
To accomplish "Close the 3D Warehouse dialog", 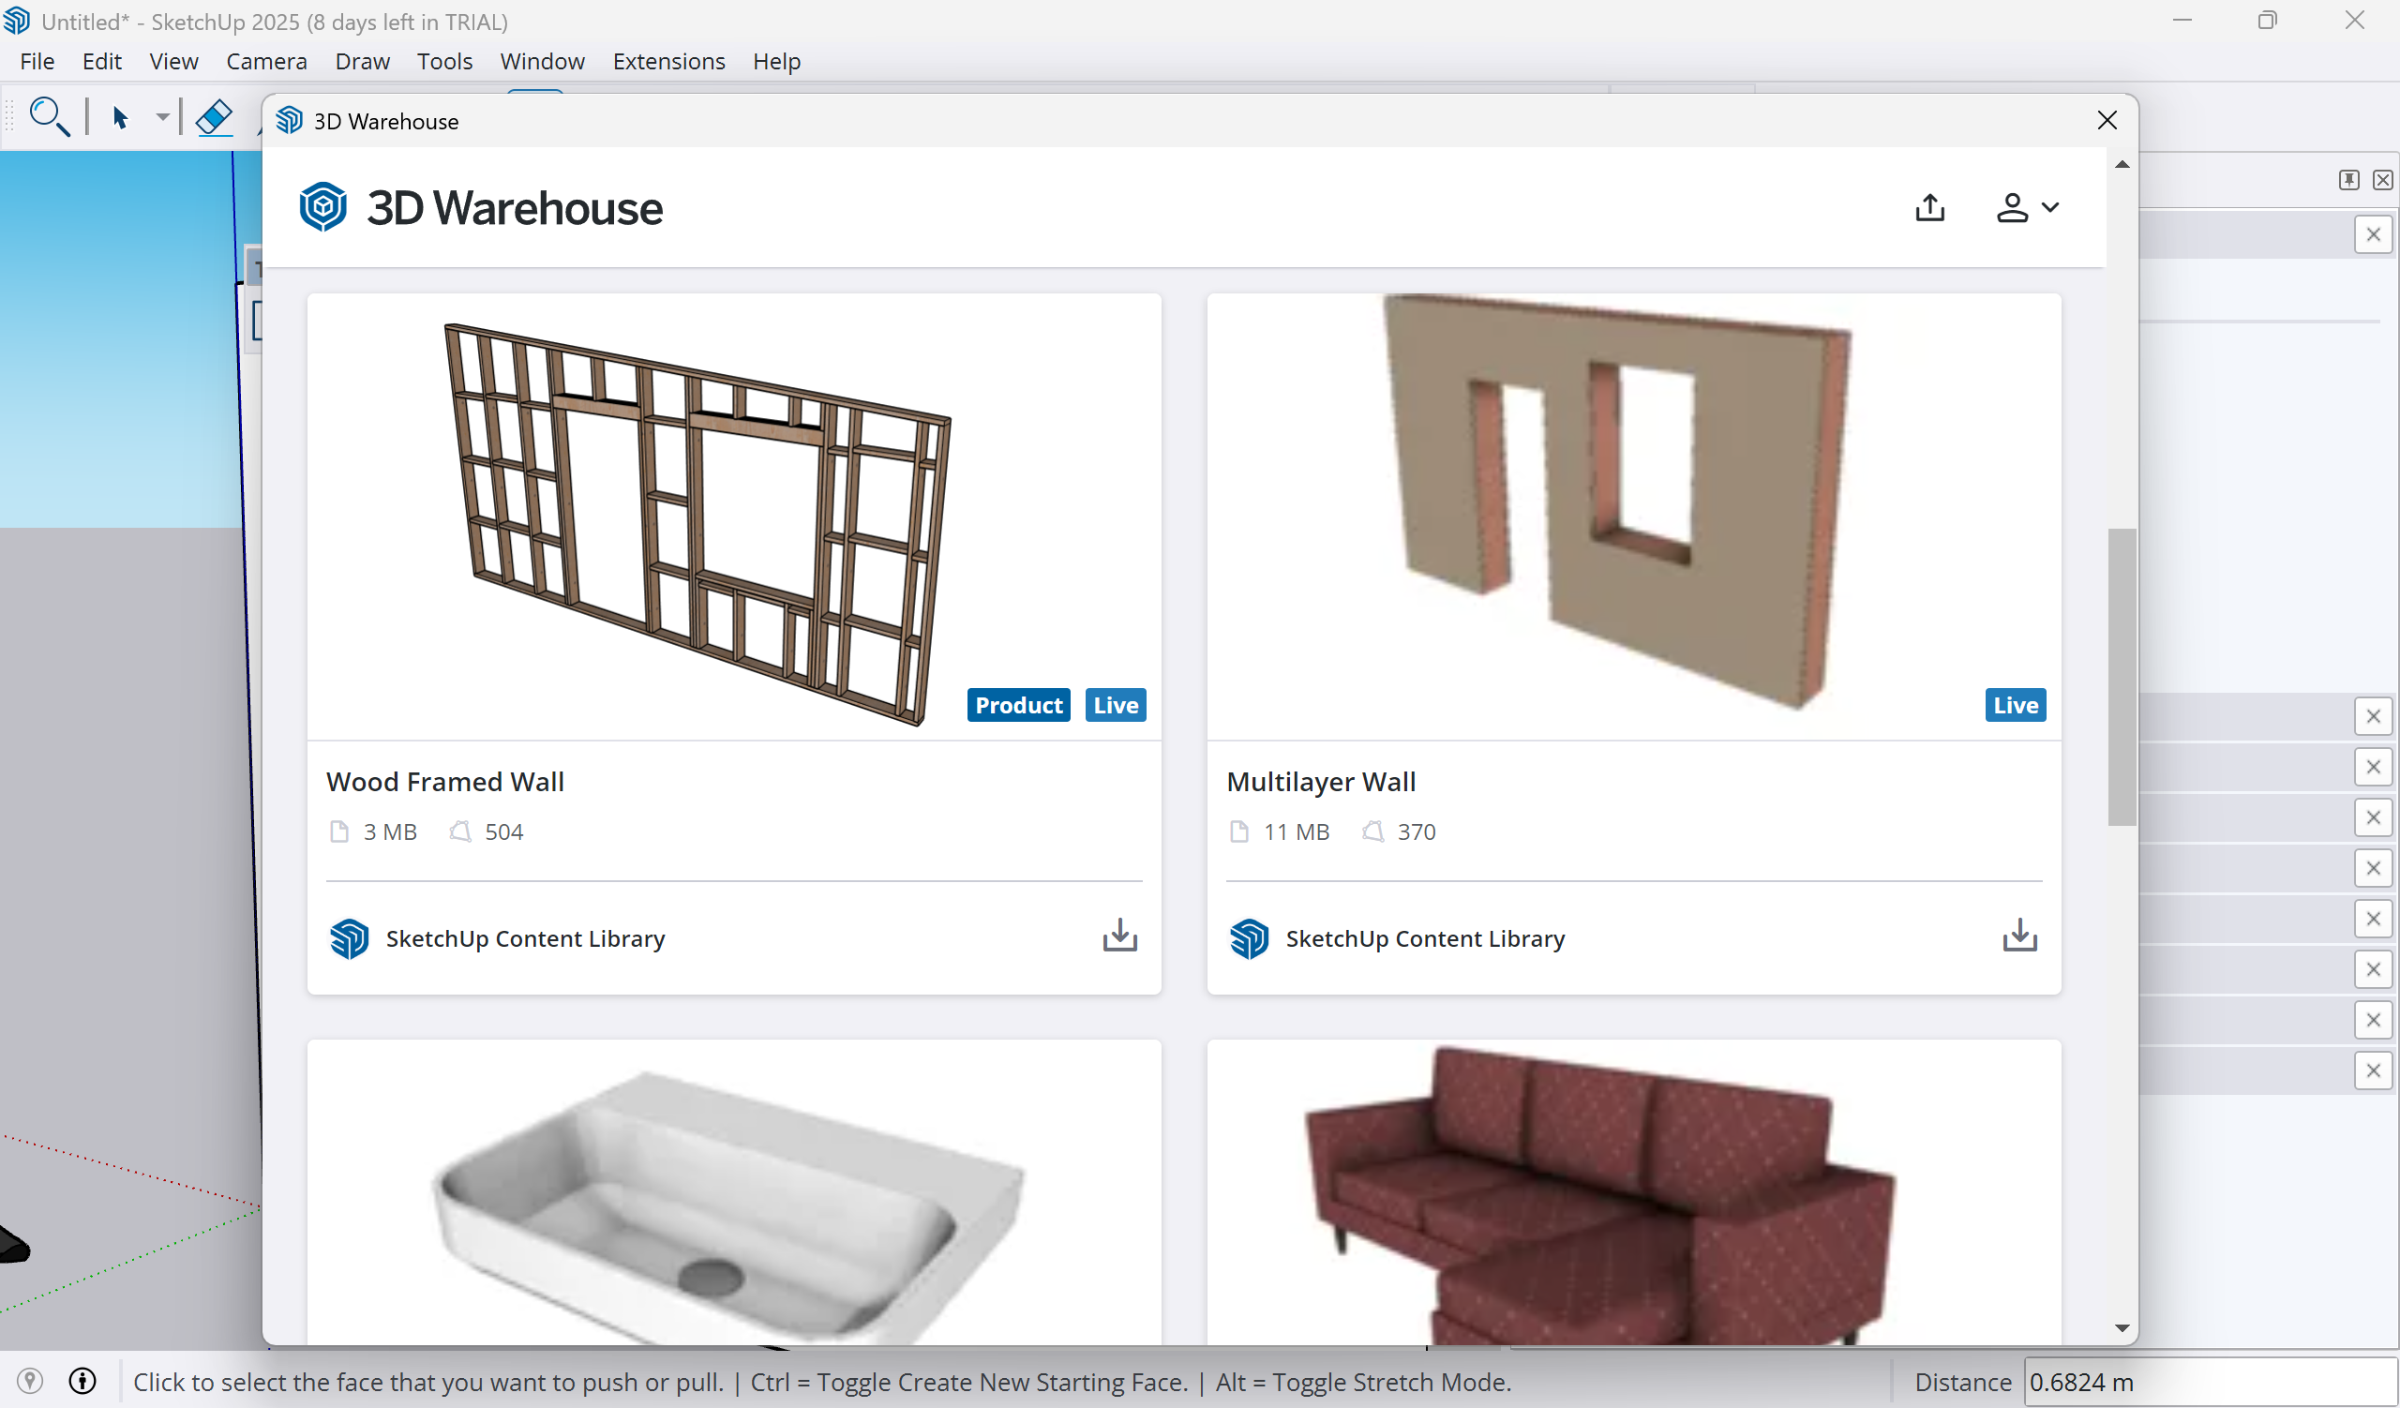I will 2107,120.
